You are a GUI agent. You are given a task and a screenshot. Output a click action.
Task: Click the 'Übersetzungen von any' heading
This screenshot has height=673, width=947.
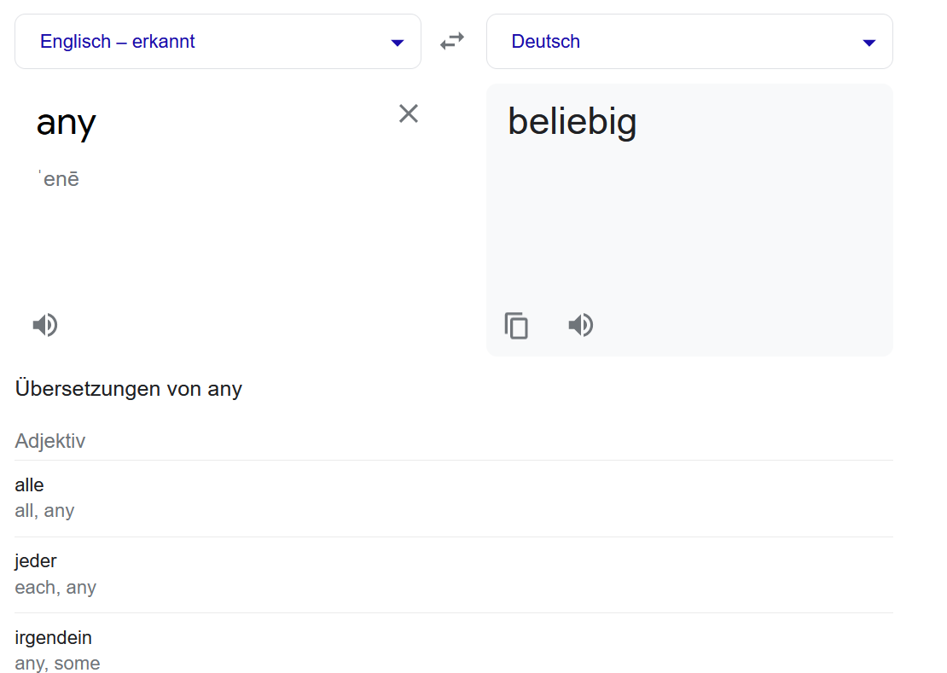point(129,389)
